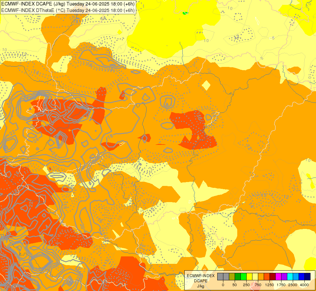Click the bright green legend swatch
Image resolution: width=316 pixels, height=291 pixels.
pyautogui.click(x=243, y=276)
